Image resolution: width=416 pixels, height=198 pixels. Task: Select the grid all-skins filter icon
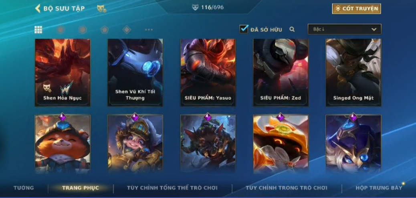pyautogui.click(x=38, y=30)
